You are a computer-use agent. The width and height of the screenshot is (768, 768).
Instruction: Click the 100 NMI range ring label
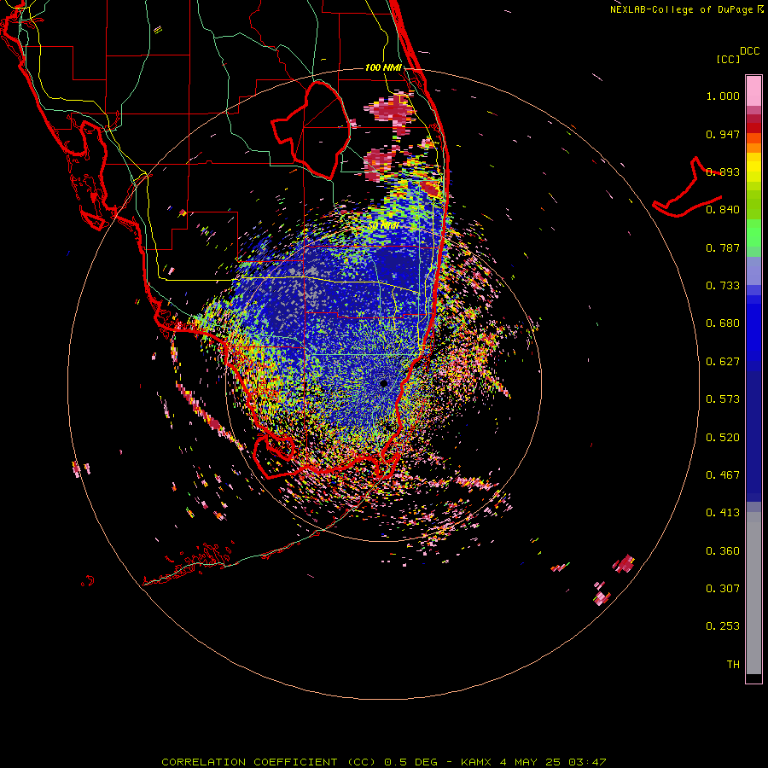point(383,67)
